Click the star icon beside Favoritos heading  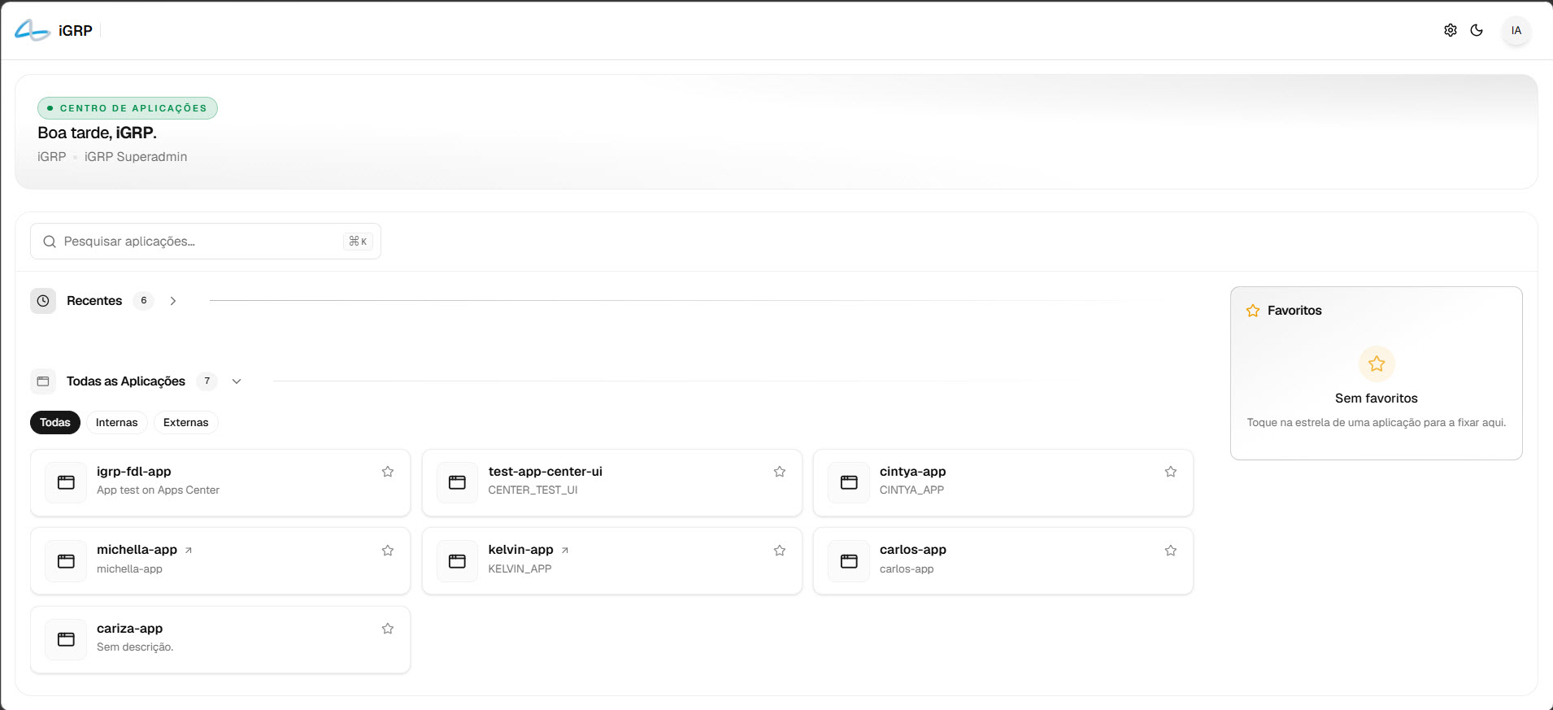click(x=1253, y=311)
